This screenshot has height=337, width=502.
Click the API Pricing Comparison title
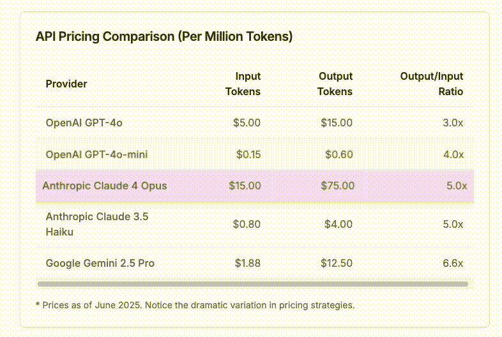[x=164, y=36]
